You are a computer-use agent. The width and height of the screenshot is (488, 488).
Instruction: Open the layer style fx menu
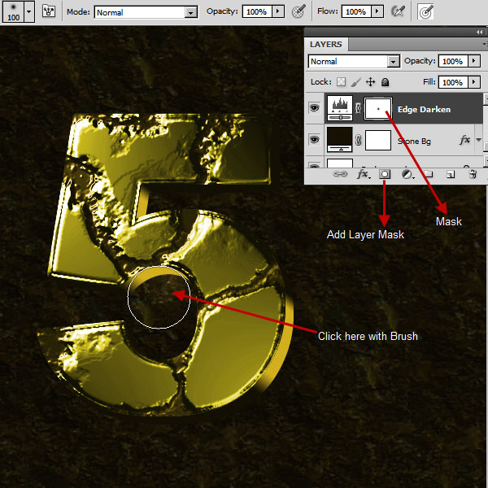click(363, 174)
